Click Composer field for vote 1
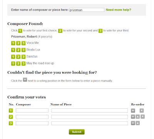Image resolution: width=154 pixels, height=139 pixels. point(32,110)
